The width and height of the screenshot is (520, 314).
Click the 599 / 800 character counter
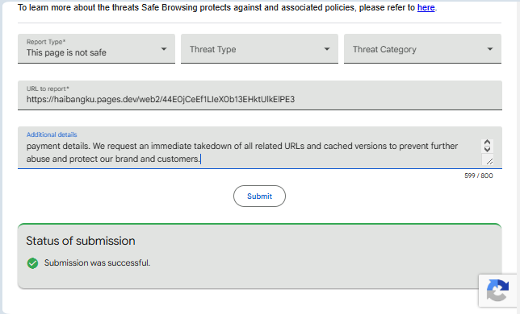[x=479, y=176]
